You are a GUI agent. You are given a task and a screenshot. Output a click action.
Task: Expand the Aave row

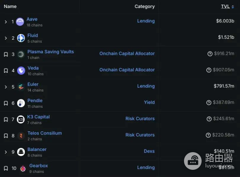[6, 22]
